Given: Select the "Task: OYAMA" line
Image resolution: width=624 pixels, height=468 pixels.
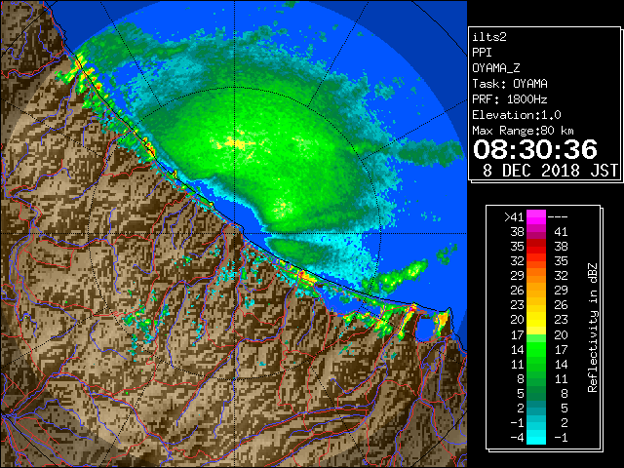Looking at the screenshot, I should click(510, 84).
